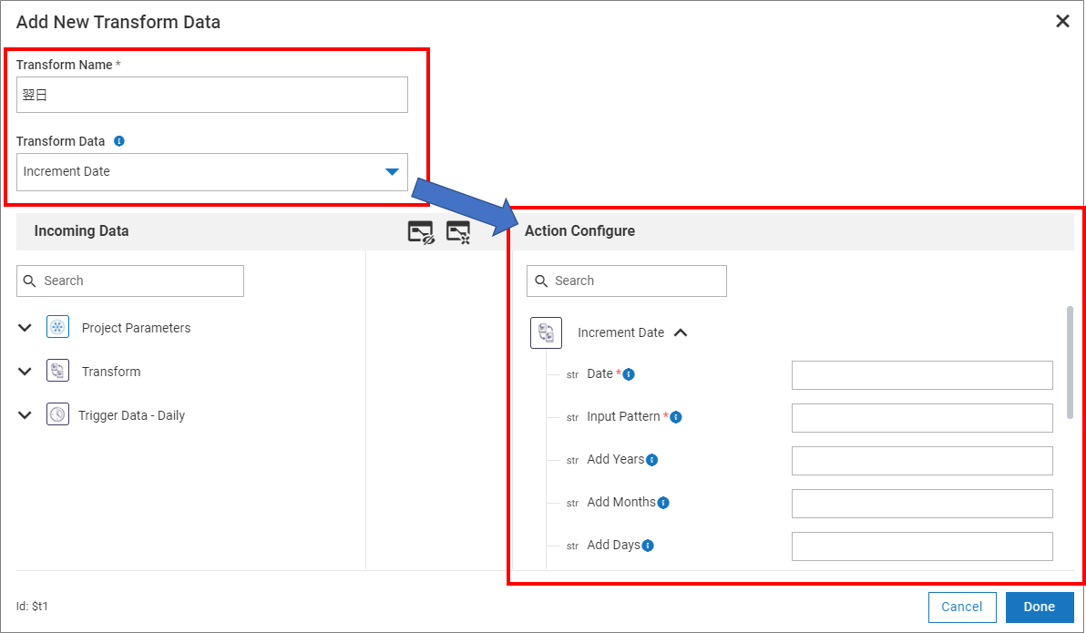Click the Cancel button
Viewport: 1086px width, 633px height.
961,607
